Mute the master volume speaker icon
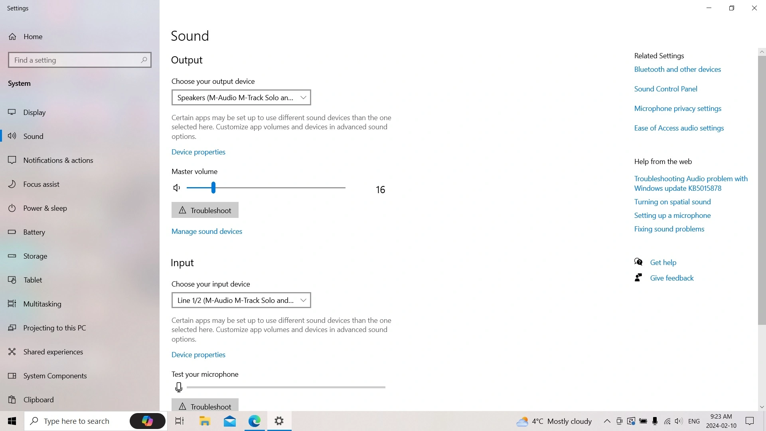Screen dimensions: 766x431 tap(177, 188)
